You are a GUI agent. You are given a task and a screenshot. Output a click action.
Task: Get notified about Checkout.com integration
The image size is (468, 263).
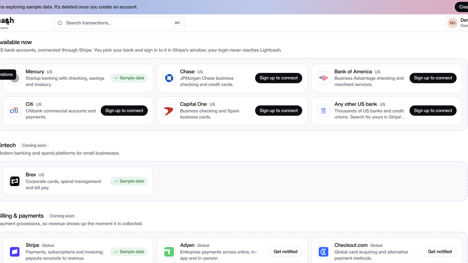coord(440,252)
